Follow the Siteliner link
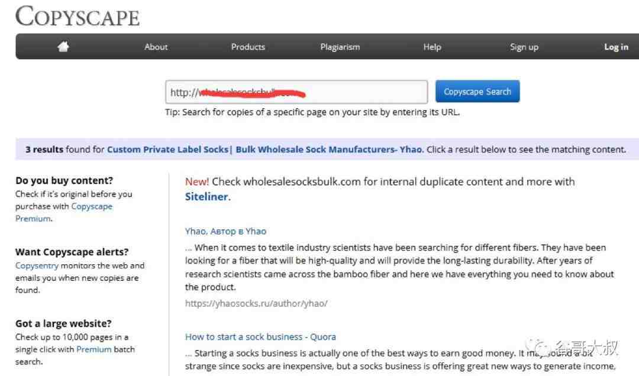The image size is (639, 376). (206, 197)
